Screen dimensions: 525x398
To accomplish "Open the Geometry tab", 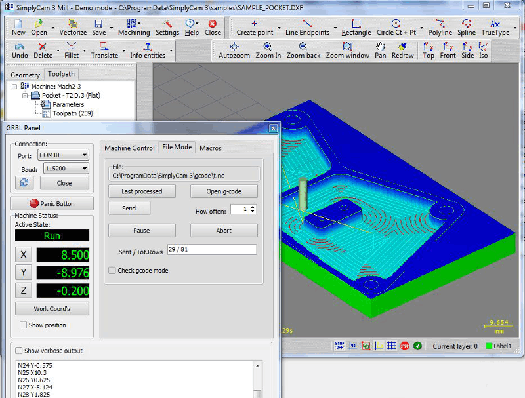I will click(25, 75).
